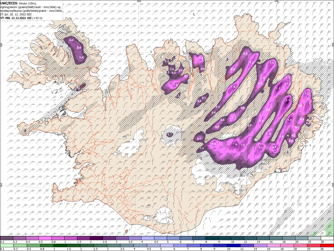334x251 pixels.
Task: Select the bright red bottom-row swatch above 30
Action: point(327,246)
